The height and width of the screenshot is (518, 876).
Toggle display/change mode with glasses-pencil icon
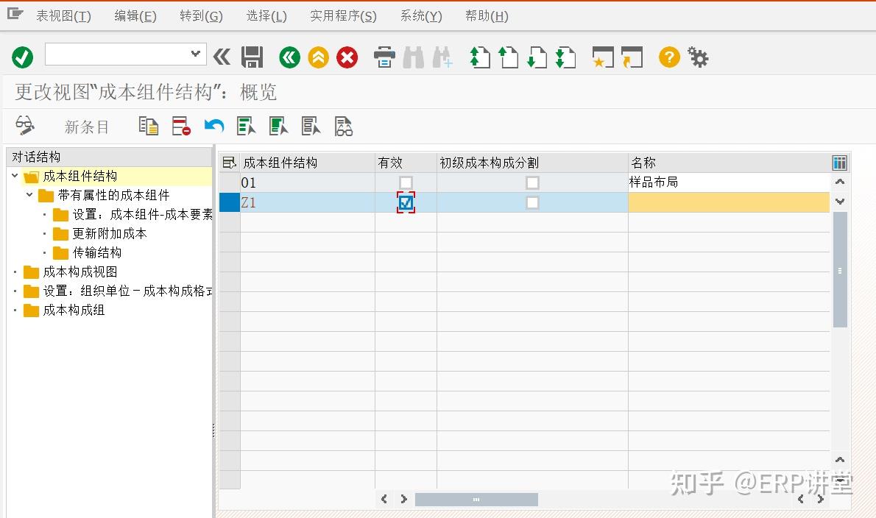24,125
